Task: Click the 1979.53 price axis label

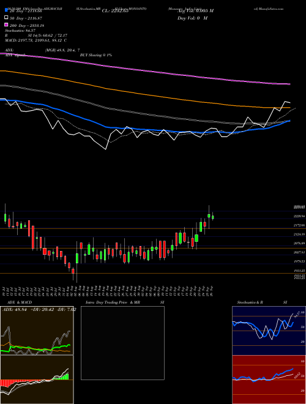Action: click(x=299, y=261)
